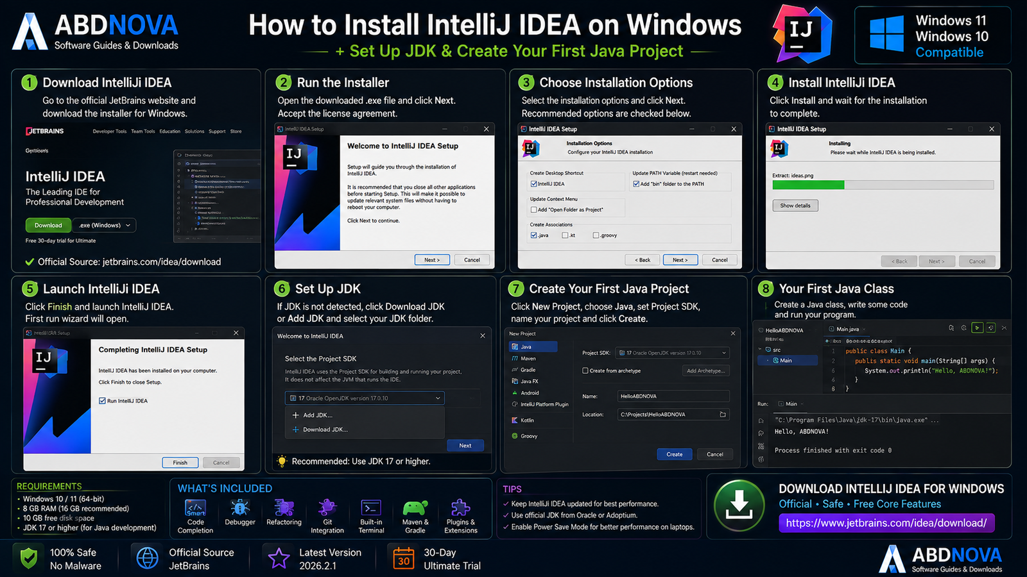Click the folder browse icon in Location field

pyautogui.click(x=723, y=414)
